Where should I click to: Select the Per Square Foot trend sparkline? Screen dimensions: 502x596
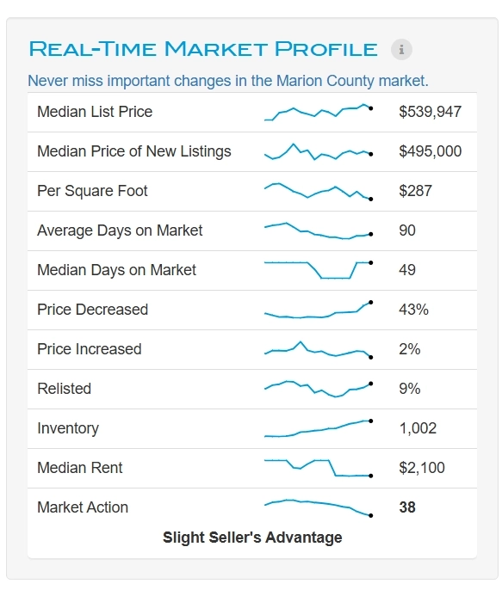319,191
